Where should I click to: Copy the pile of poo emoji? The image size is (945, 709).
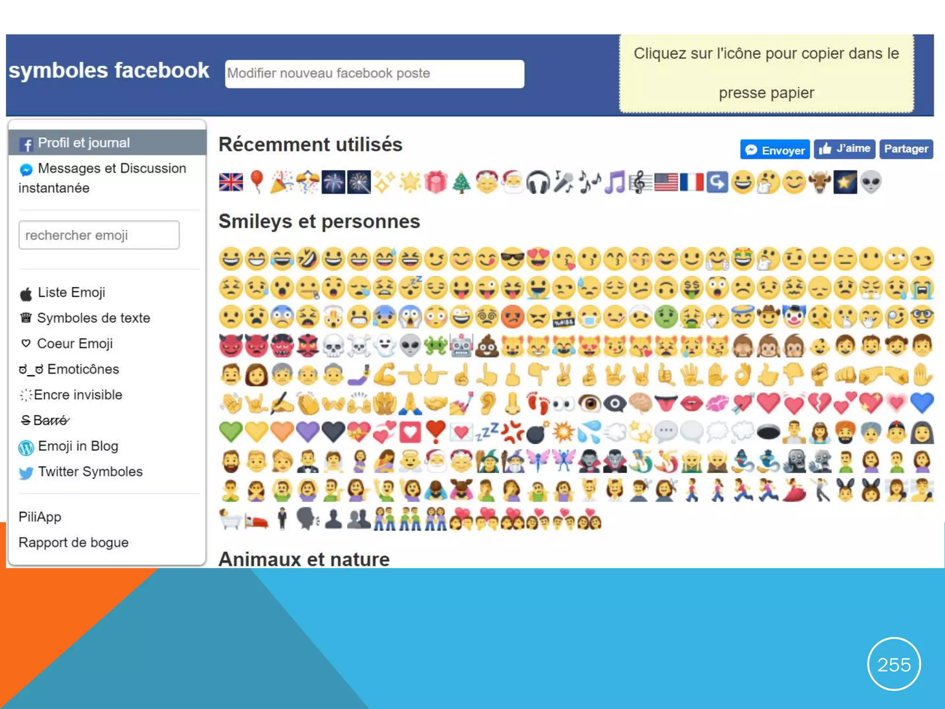(x=487, y=346)
